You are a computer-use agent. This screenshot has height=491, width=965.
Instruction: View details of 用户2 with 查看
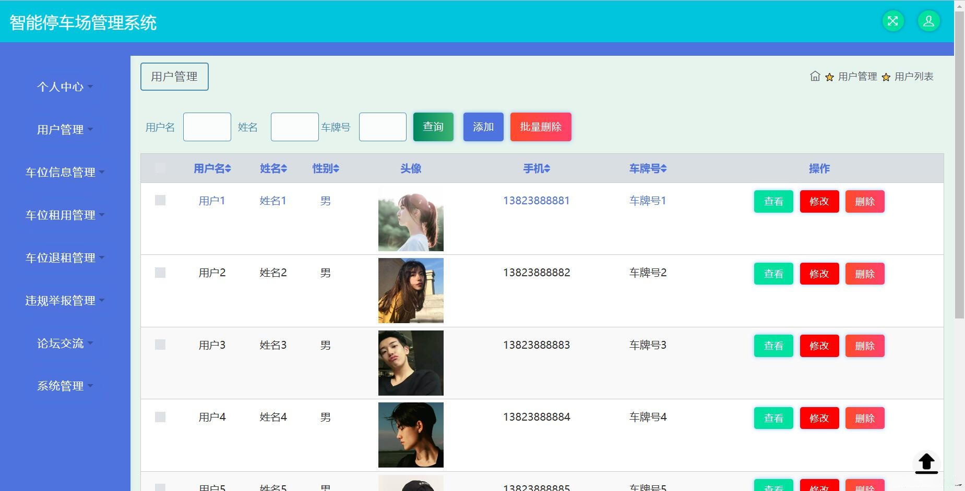tap(773, 274)
